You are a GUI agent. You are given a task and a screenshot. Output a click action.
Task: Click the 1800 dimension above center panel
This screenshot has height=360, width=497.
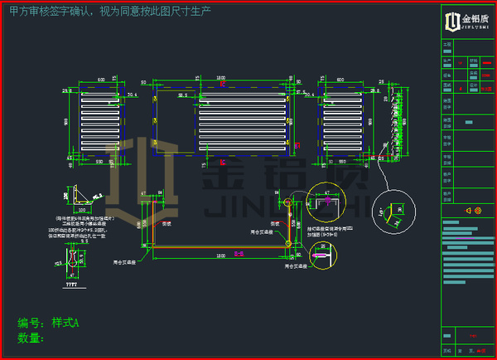pos(221,78)
